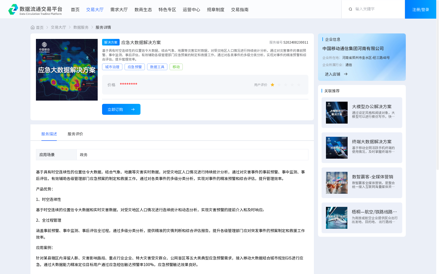Click the 大模型办公解决方案 title
Image resolution: width=439 pixels, height=274 pixels.
pos(372,107)
